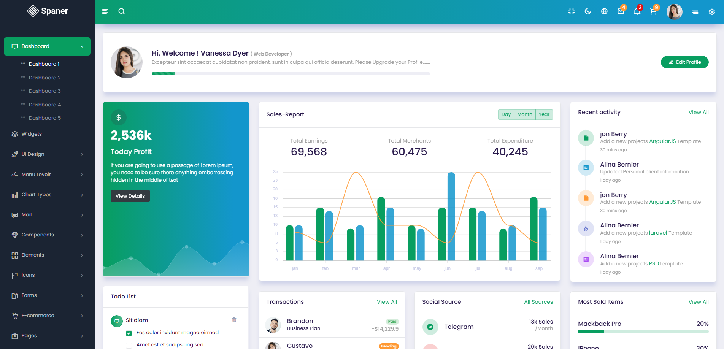
Task: Click Alina Bernier's purple activity icon
Action: pos(586,259)
